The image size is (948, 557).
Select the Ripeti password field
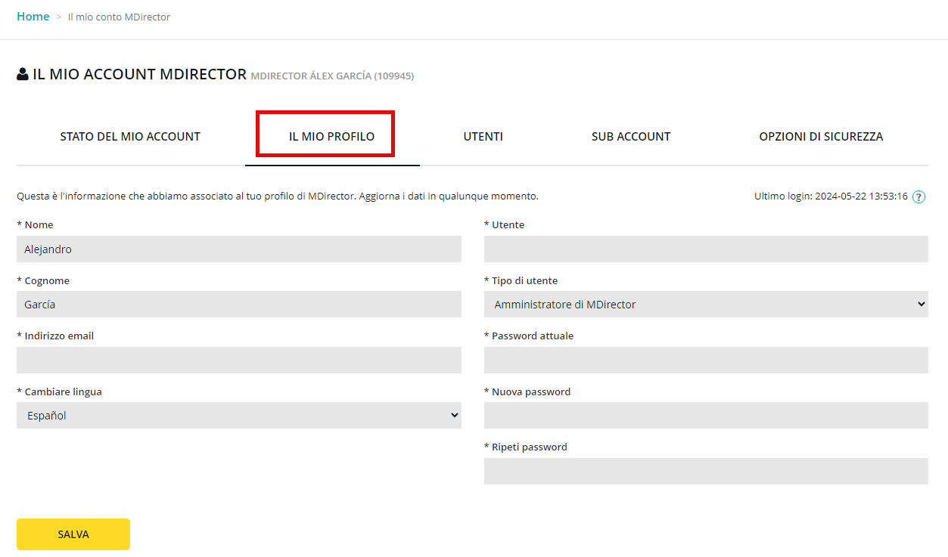705,471
